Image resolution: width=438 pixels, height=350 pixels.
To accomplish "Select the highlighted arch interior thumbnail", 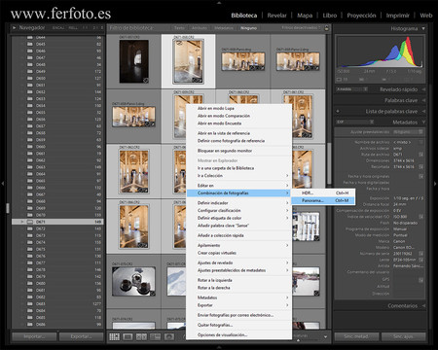I will coord(188,61).
